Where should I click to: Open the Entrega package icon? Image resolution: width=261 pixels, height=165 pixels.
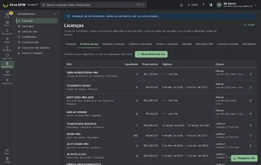7,73
